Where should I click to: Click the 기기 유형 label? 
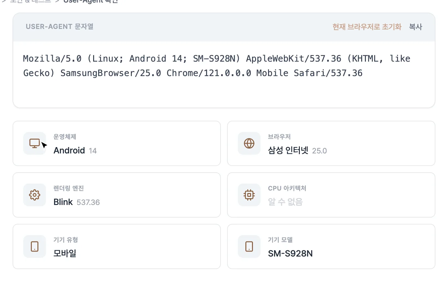(66, 240)
